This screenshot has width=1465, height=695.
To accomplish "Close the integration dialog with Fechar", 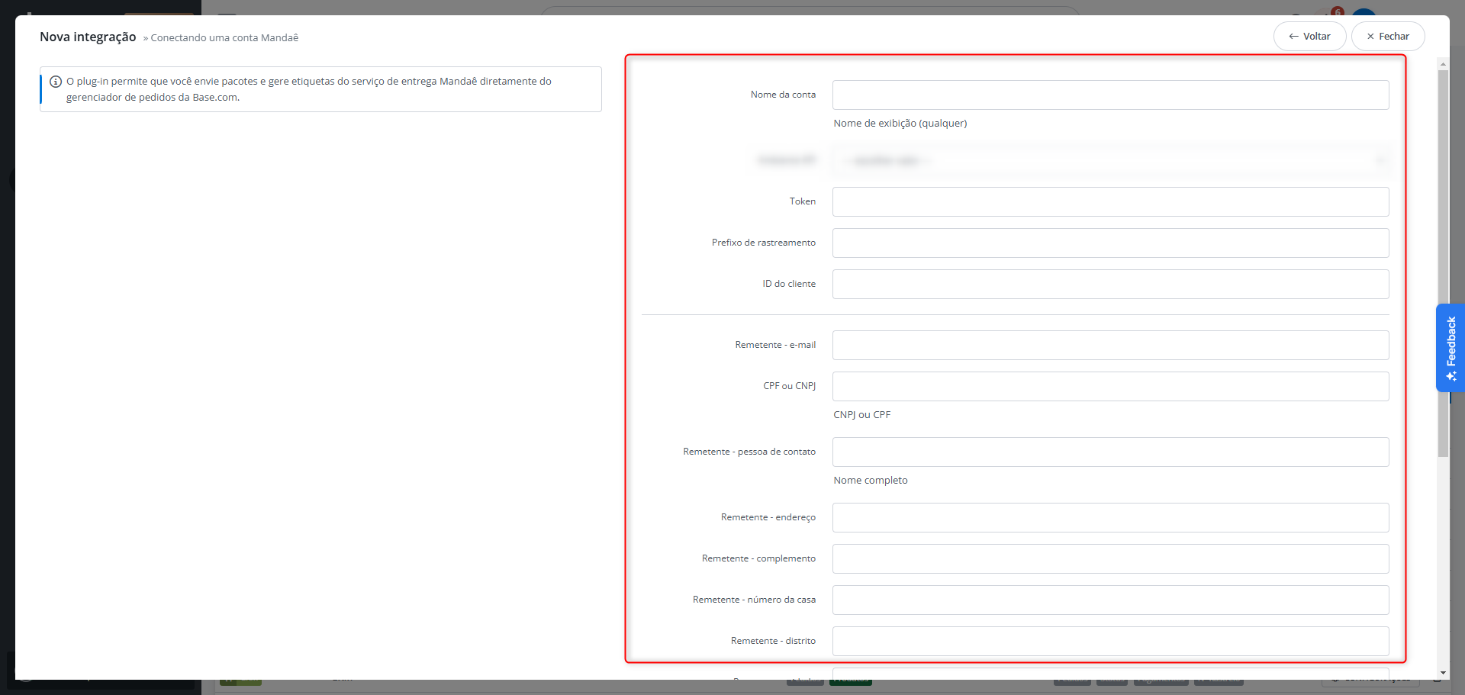I will pyautogui.click(x=1387, y=35).
